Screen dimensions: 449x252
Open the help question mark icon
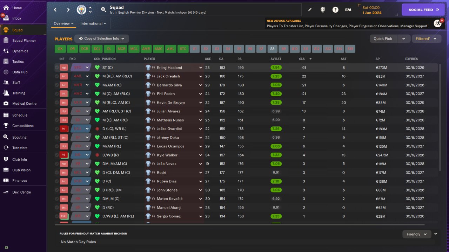click(335, 10)
